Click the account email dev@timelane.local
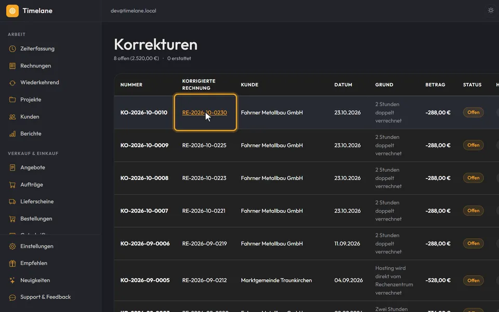 point(134,11)
